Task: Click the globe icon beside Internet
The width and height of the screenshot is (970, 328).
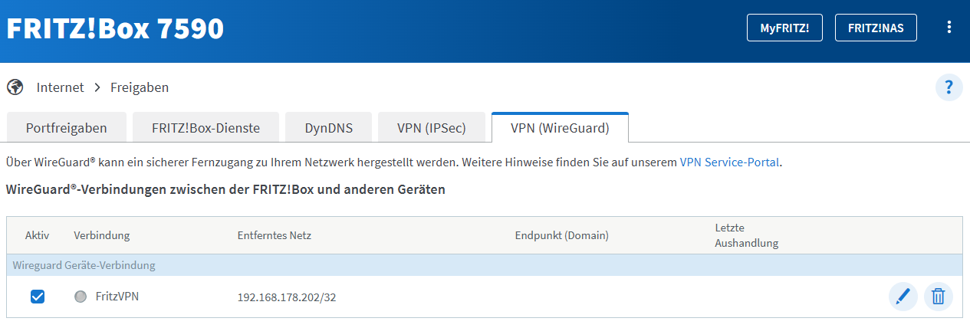Action: point(15,87)
